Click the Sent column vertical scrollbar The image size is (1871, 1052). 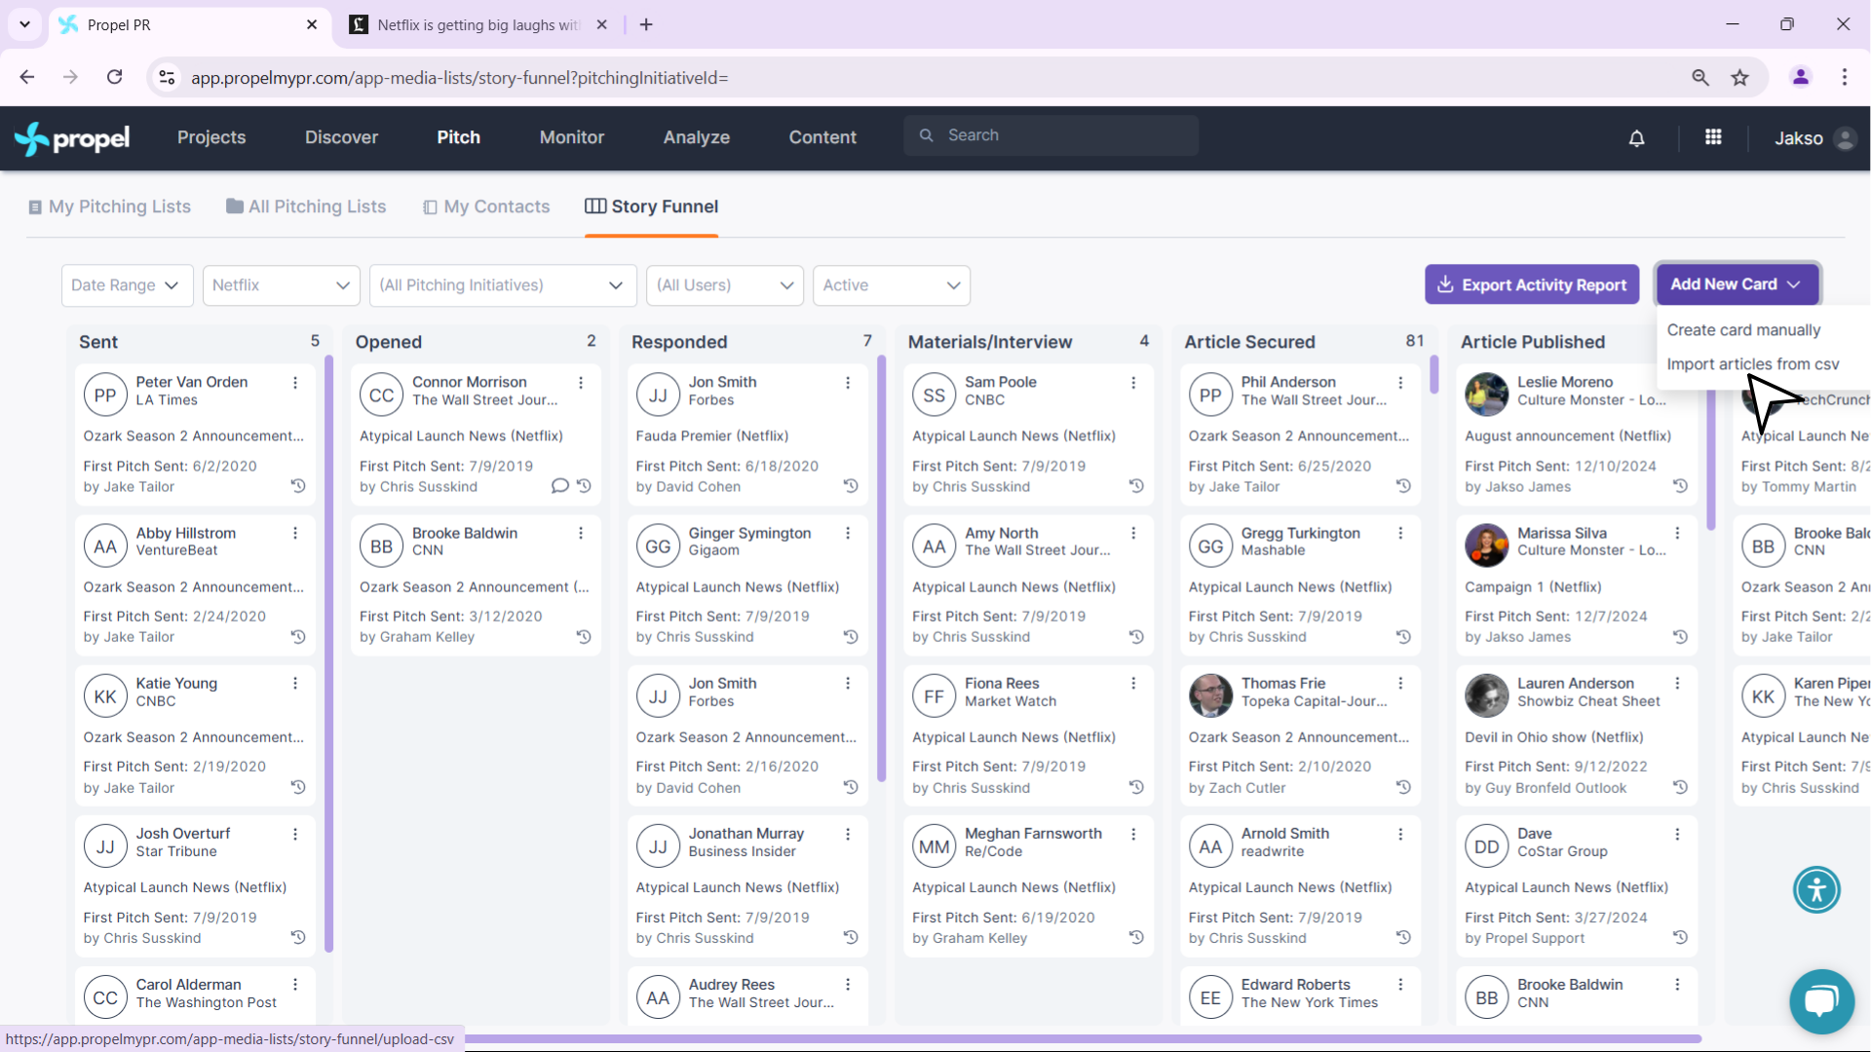[x=328, y=653]
